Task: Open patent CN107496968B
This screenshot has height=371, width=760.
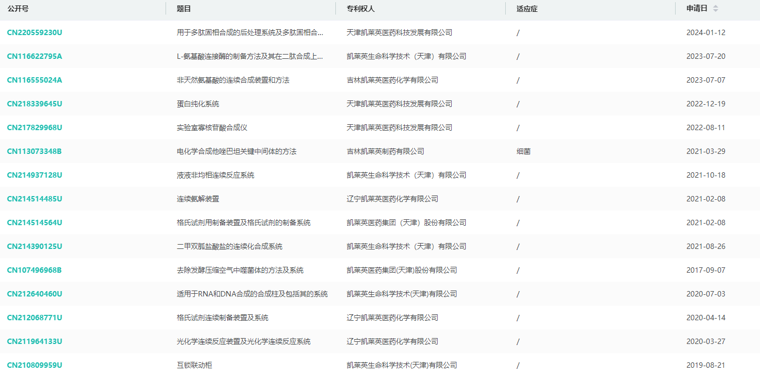Action: pyautogui.click(x=35, y=270)
